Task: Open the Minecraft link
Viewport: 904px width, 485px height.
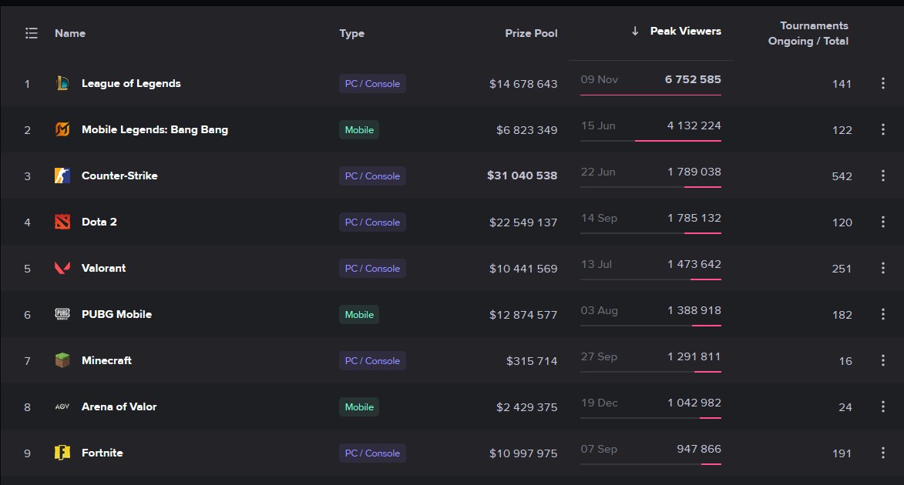Action: click(106, 360)
